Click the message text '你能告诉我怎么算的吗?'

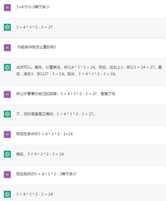(37, 47)
